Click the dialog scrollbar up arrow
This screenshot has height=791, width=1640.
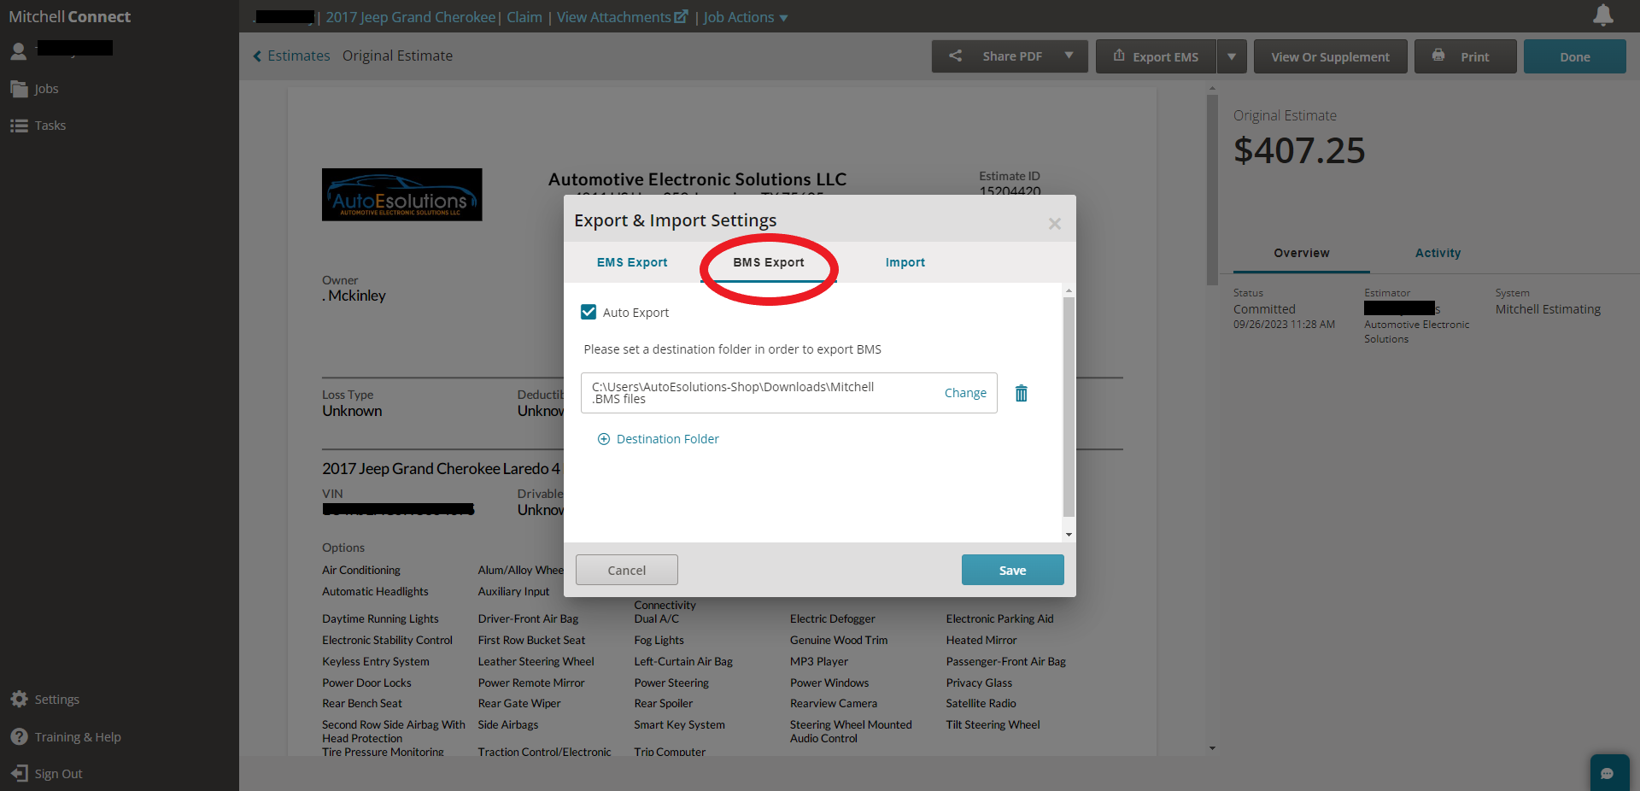point(1069,291)
